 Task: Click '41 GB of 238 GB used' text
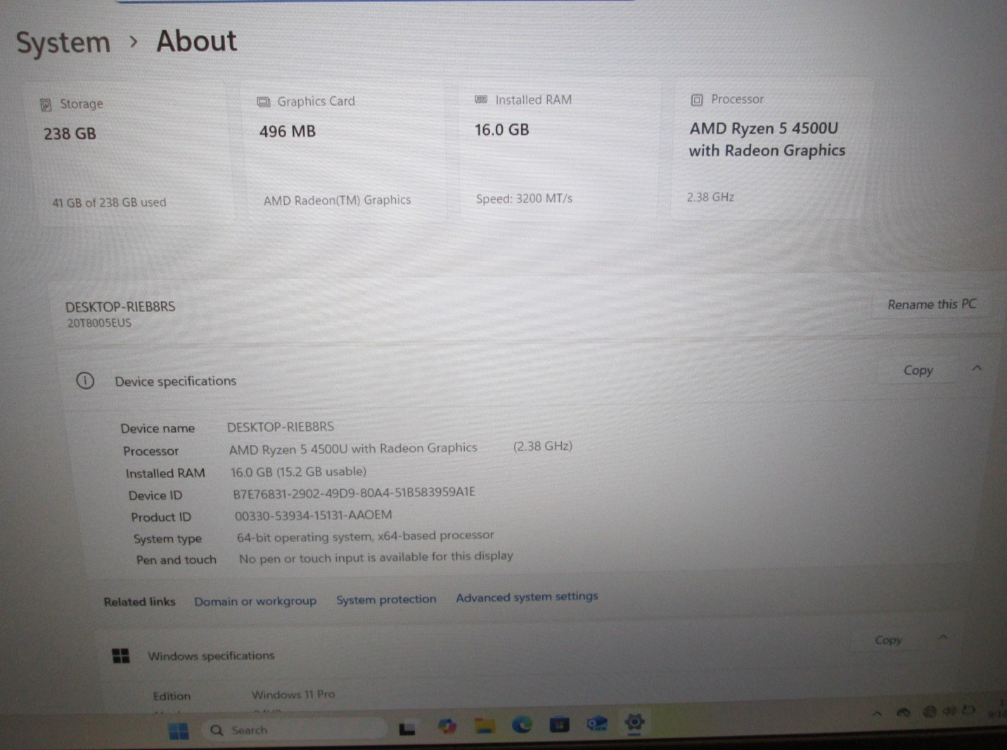pos(109,202)
